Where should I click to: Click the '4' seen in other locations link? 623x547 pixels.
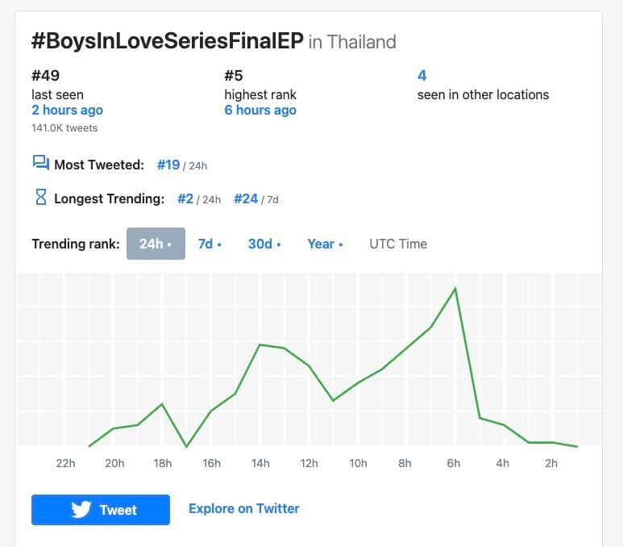422,75
